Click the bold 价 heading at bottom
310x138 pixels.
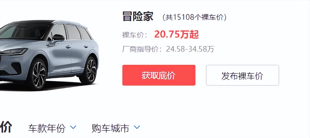(x=6, y=126)
